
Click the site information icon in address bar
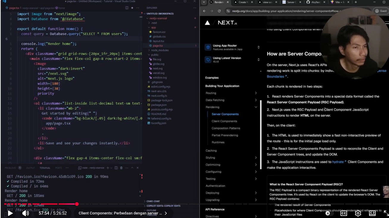228,11
